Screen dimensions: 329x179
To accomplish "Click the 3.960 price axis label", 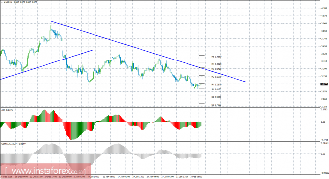I will point(324,23).
